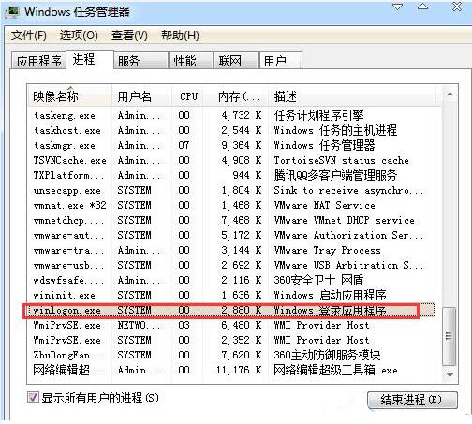Open the 文件(F) menu
472x424 pixels.
[29, 36]
